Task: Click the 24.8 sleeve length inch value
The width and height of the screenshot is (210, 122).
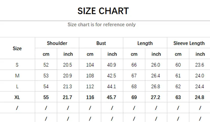Action: click(200, 97)
